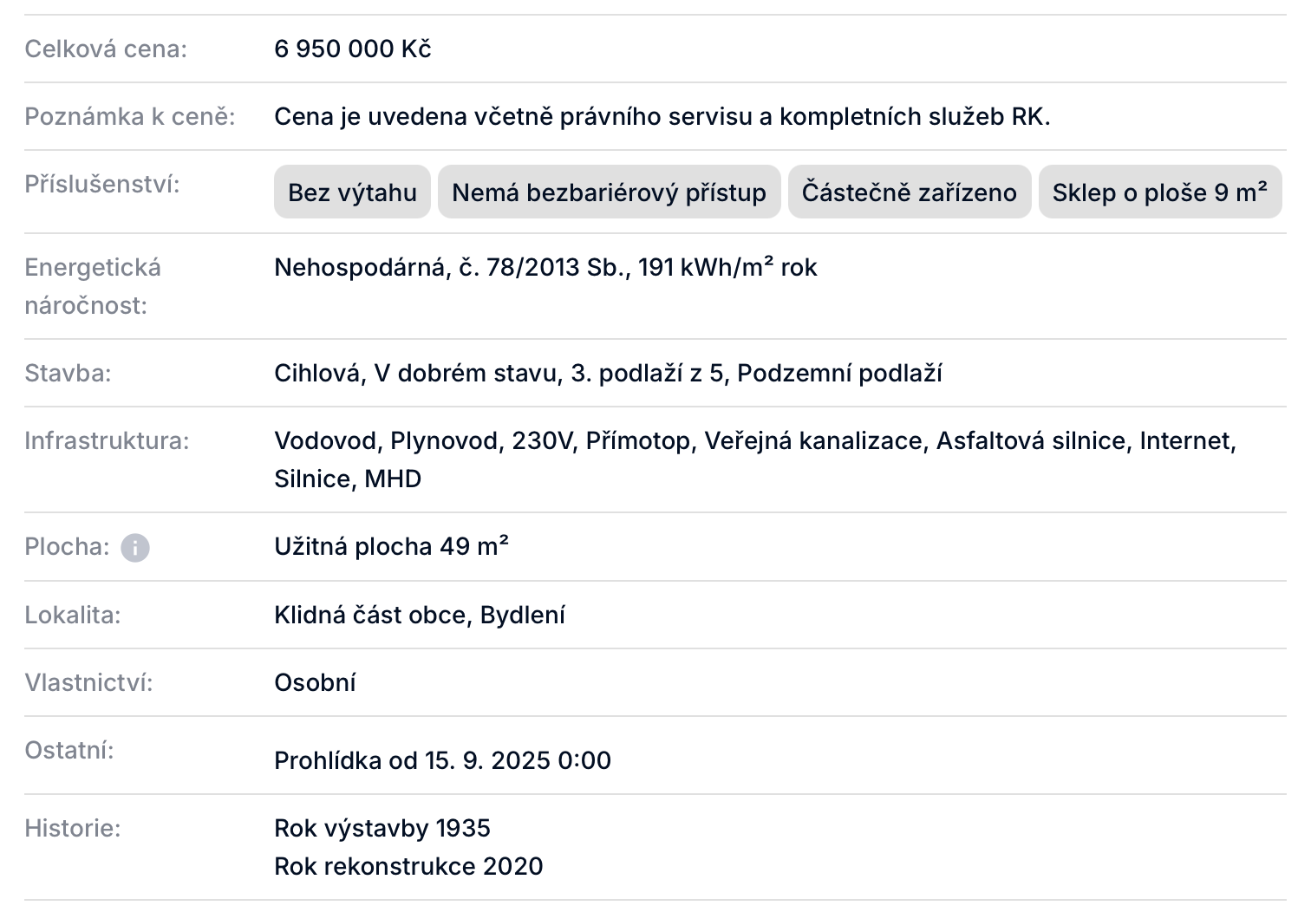Viewport: 1311px width, 912px height.
Task: Select the 'Částečně zařízeno' tag
Action: coord(909,192)
